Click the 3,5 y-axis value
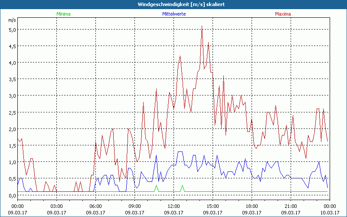 (11, 79)
